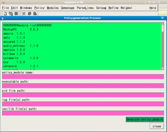
Task: Open the Windows menu
Action: click(26, 8)
